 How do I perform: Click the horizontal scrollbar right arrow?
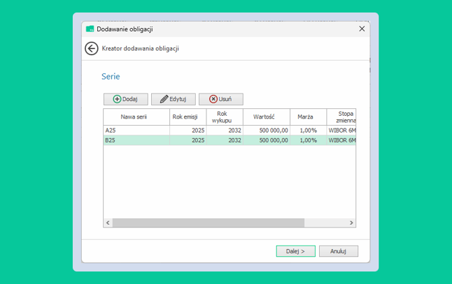pos(351,223)
